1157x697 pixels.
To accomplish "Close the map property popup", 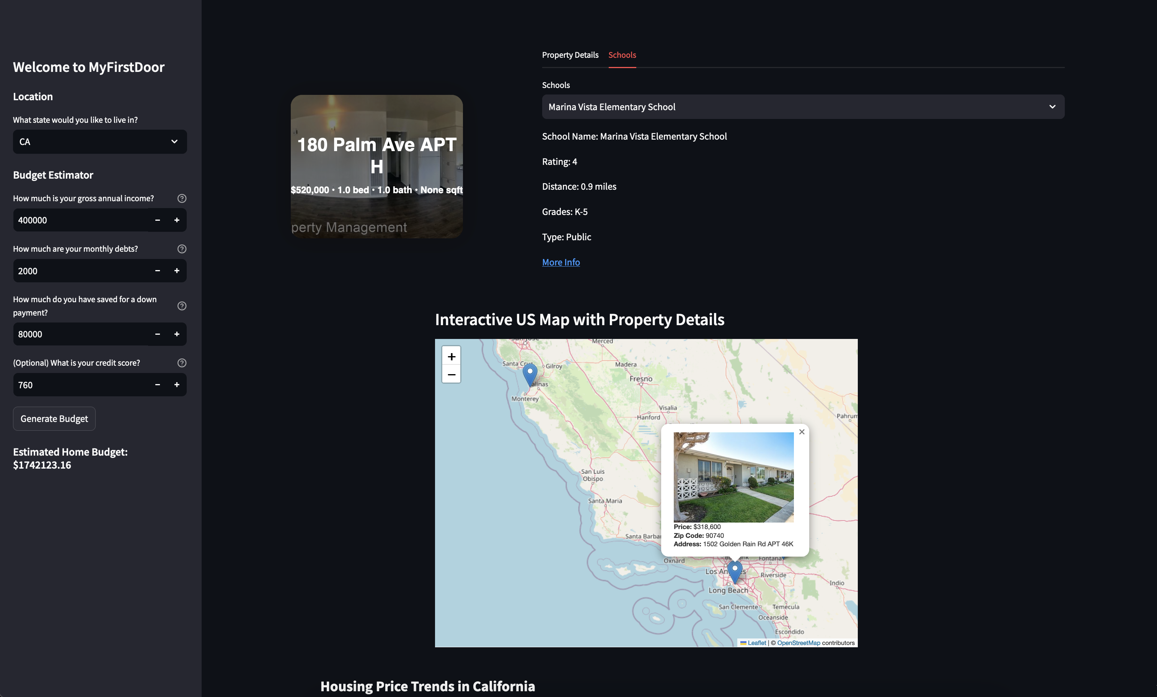I will 802,432.
